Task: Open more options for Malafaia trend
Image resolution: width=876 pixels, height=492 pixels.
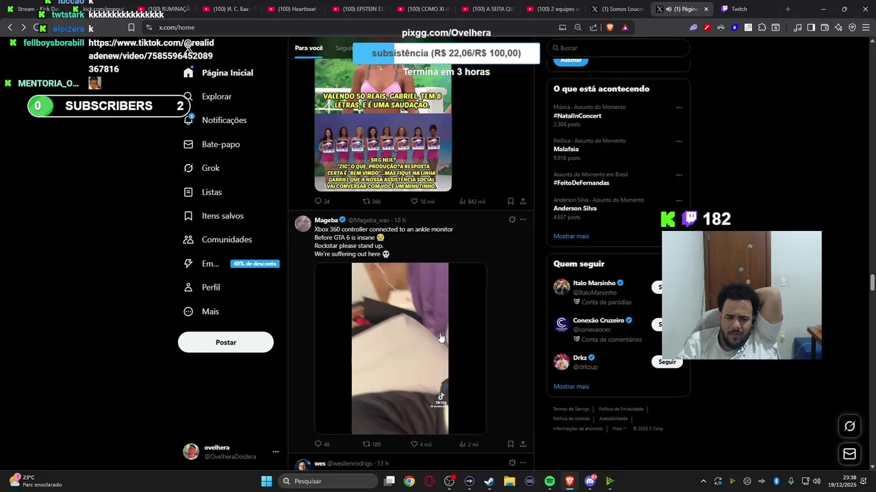Action: [679, 141]
